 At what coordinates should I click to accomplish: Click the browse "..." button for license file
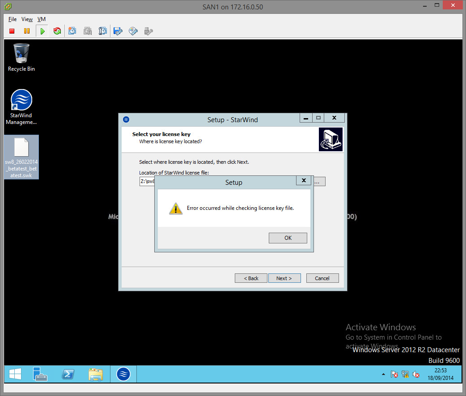pos(318,181)
